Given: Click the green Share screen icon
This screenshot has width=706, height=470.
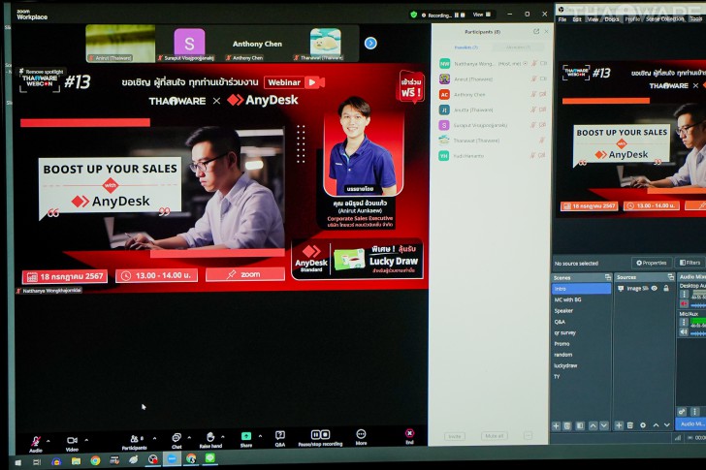Looking at the screenshot, I should (x=246, y=436).
